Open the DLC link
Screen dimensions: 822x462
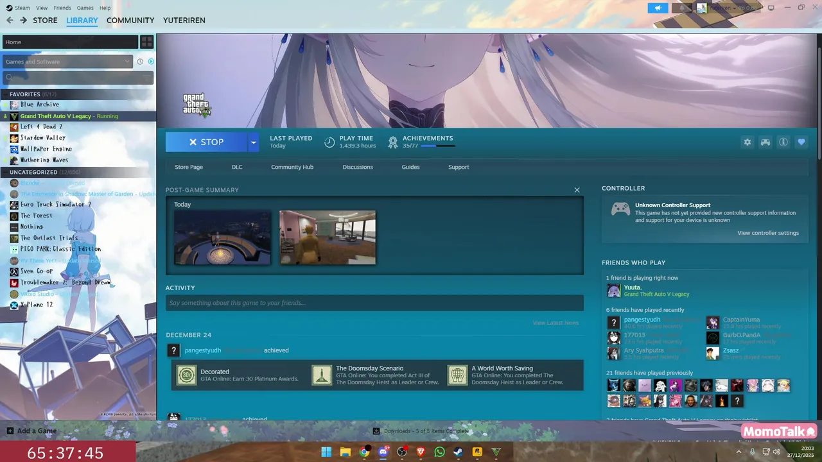click(237, 167)
